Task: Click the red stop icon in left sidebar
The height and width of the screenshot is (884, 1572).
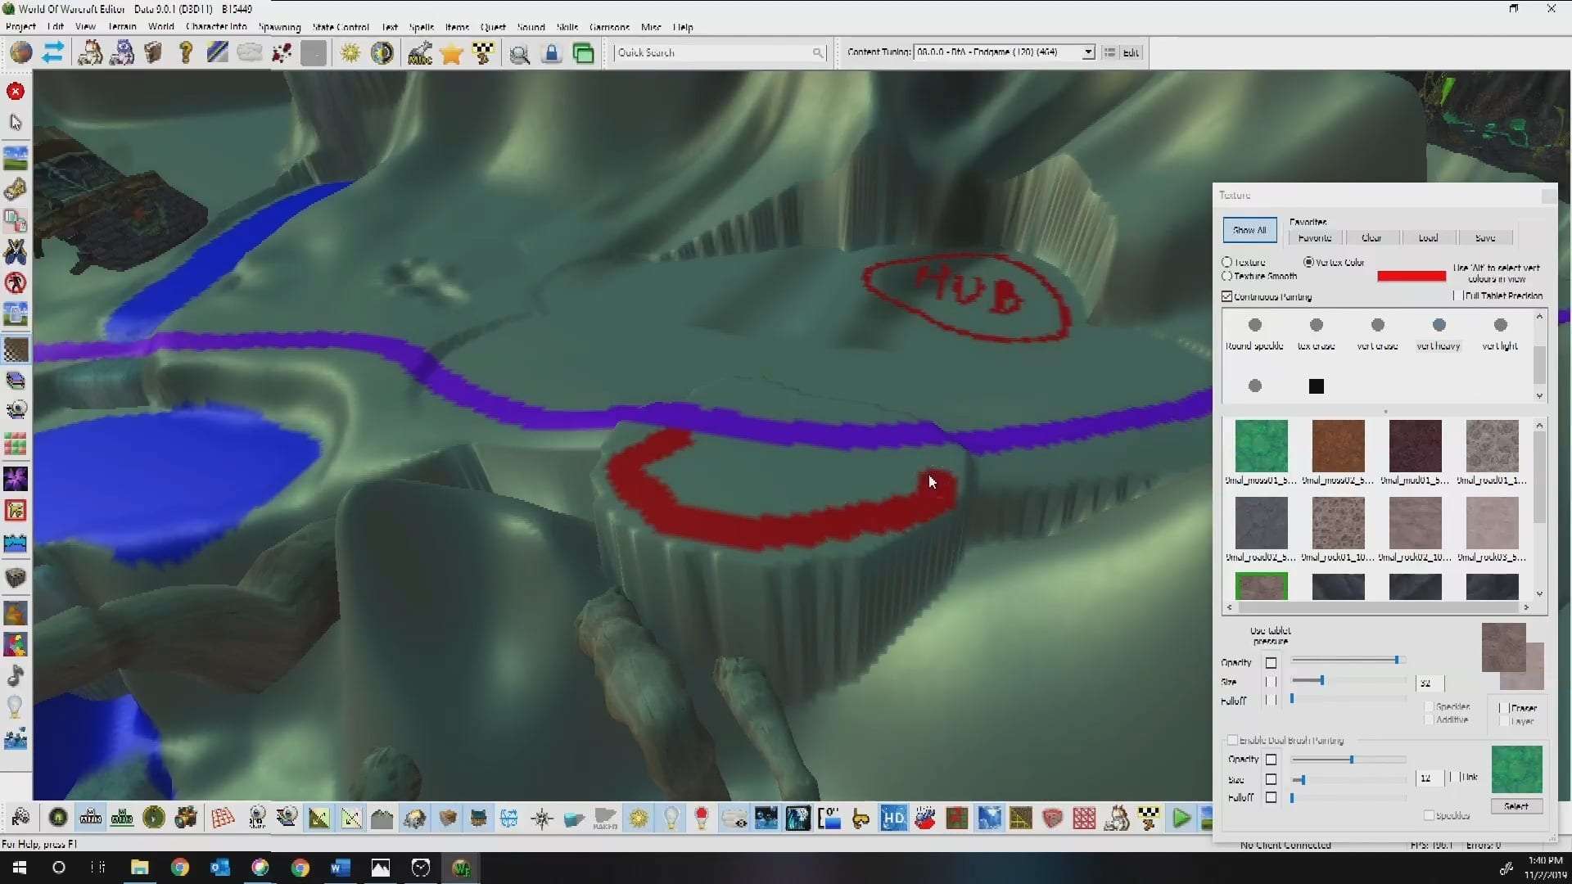Action: coord(16,91)
